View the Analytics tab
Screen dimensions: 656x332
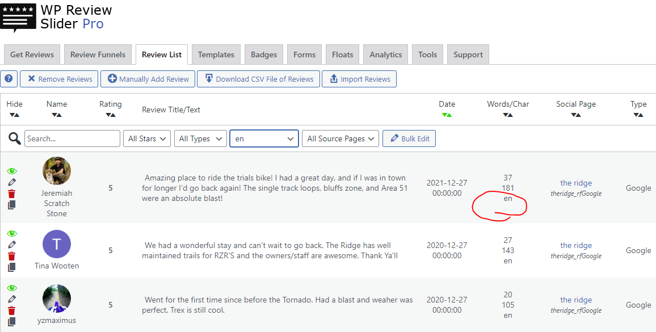coord(386,54)
